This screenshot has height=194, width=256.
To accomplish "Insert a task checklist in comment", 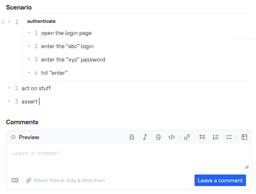I will pyautogui.click(x=229, y=137).
